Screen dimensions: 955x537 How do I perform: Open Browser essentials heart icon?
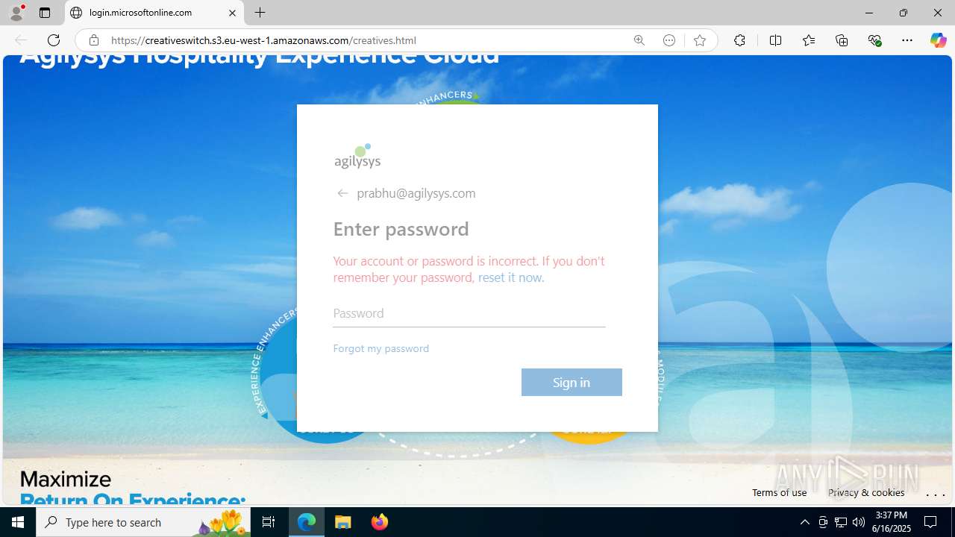[874, 40]
